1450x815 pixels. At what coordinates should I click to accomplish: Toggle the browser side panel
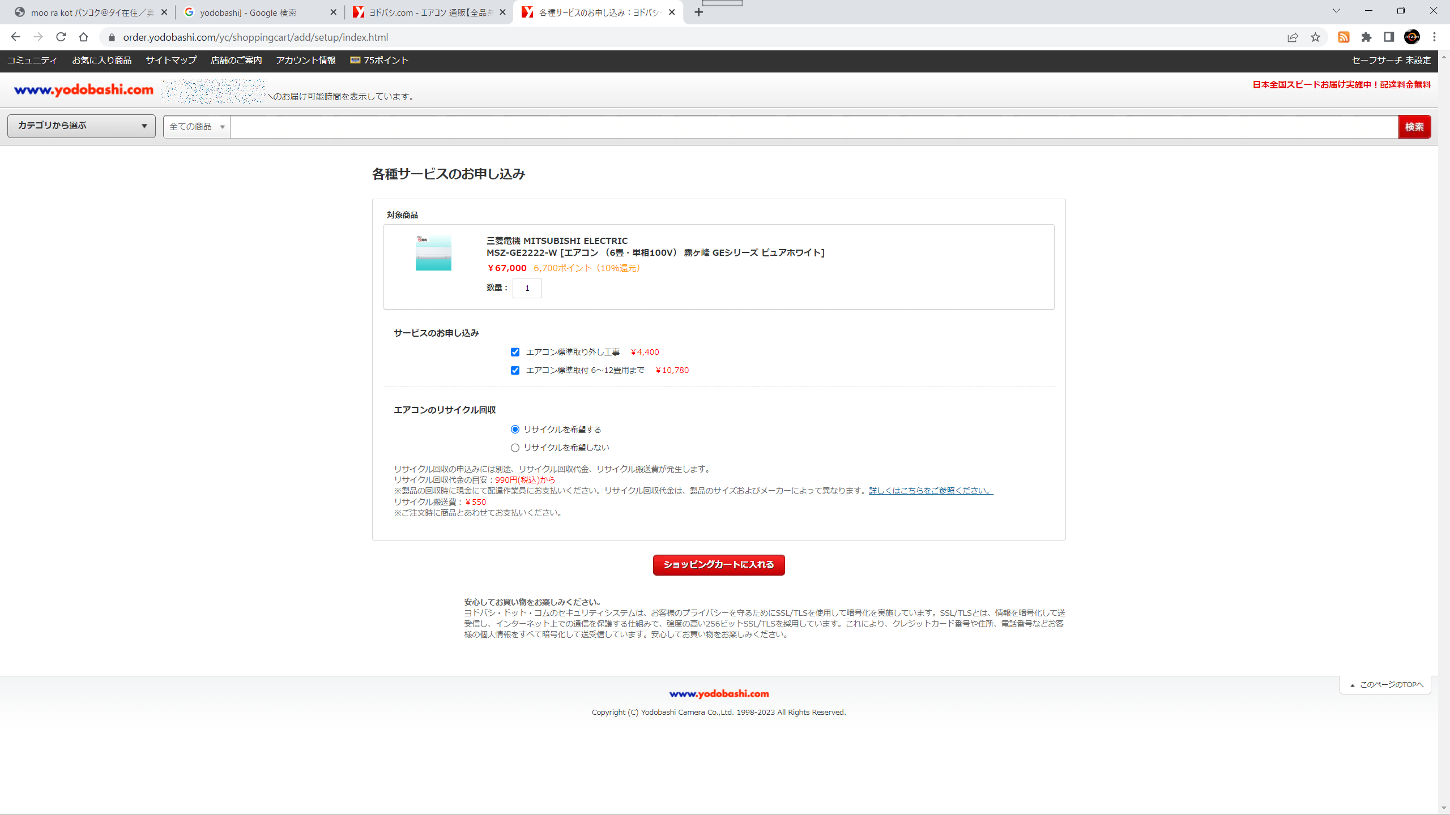pos(1389,37)
